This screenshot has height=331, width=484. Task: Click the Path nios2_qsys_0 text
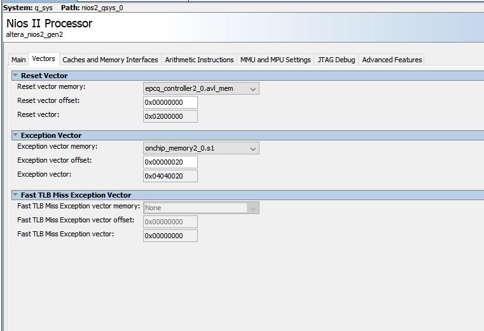click(92, 8)
